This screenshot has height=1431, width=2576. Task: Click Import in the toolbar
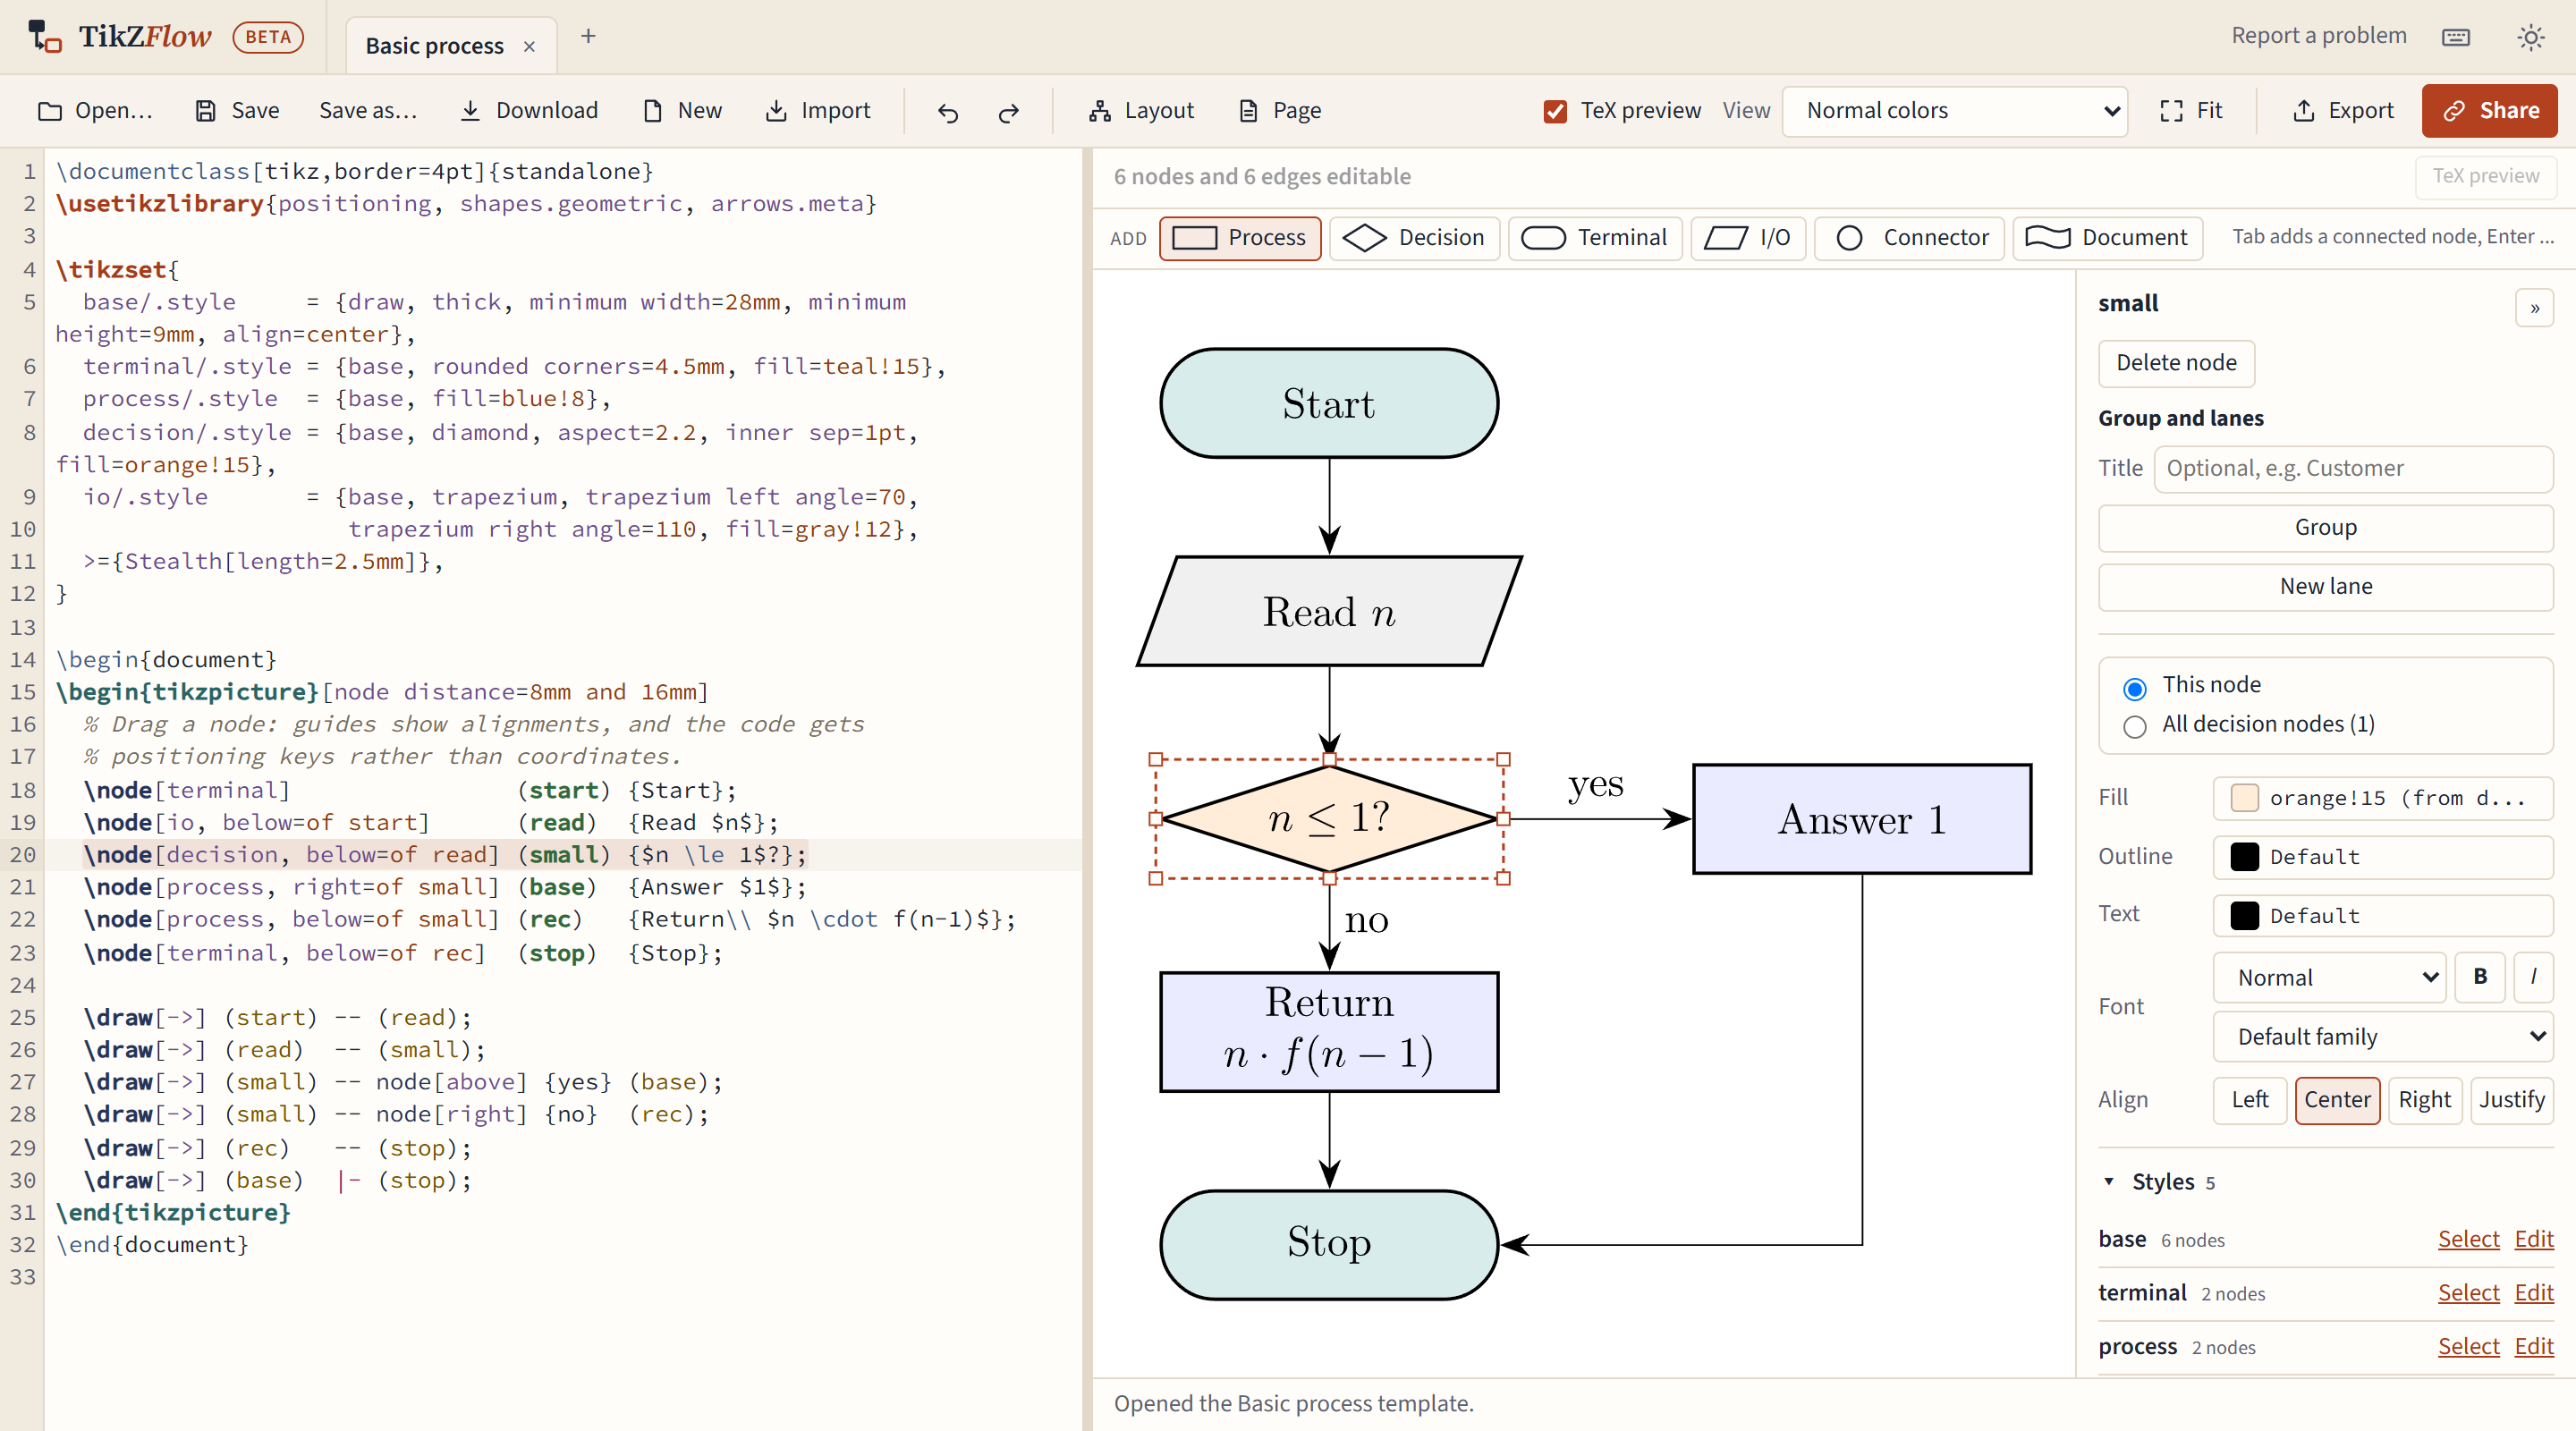817,111
